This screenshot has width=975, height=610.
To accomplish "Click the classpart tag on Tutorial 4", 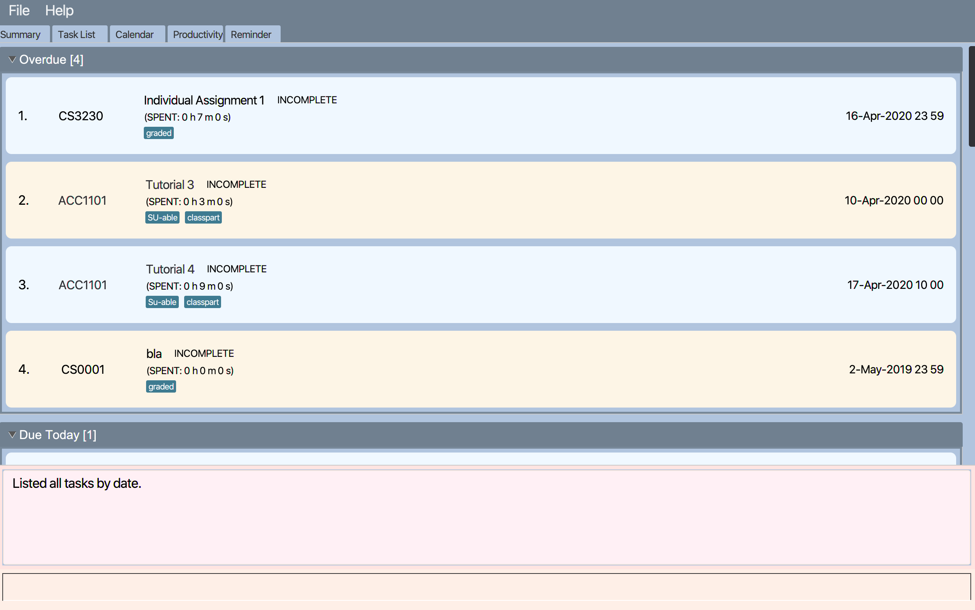I will point(203,302).
